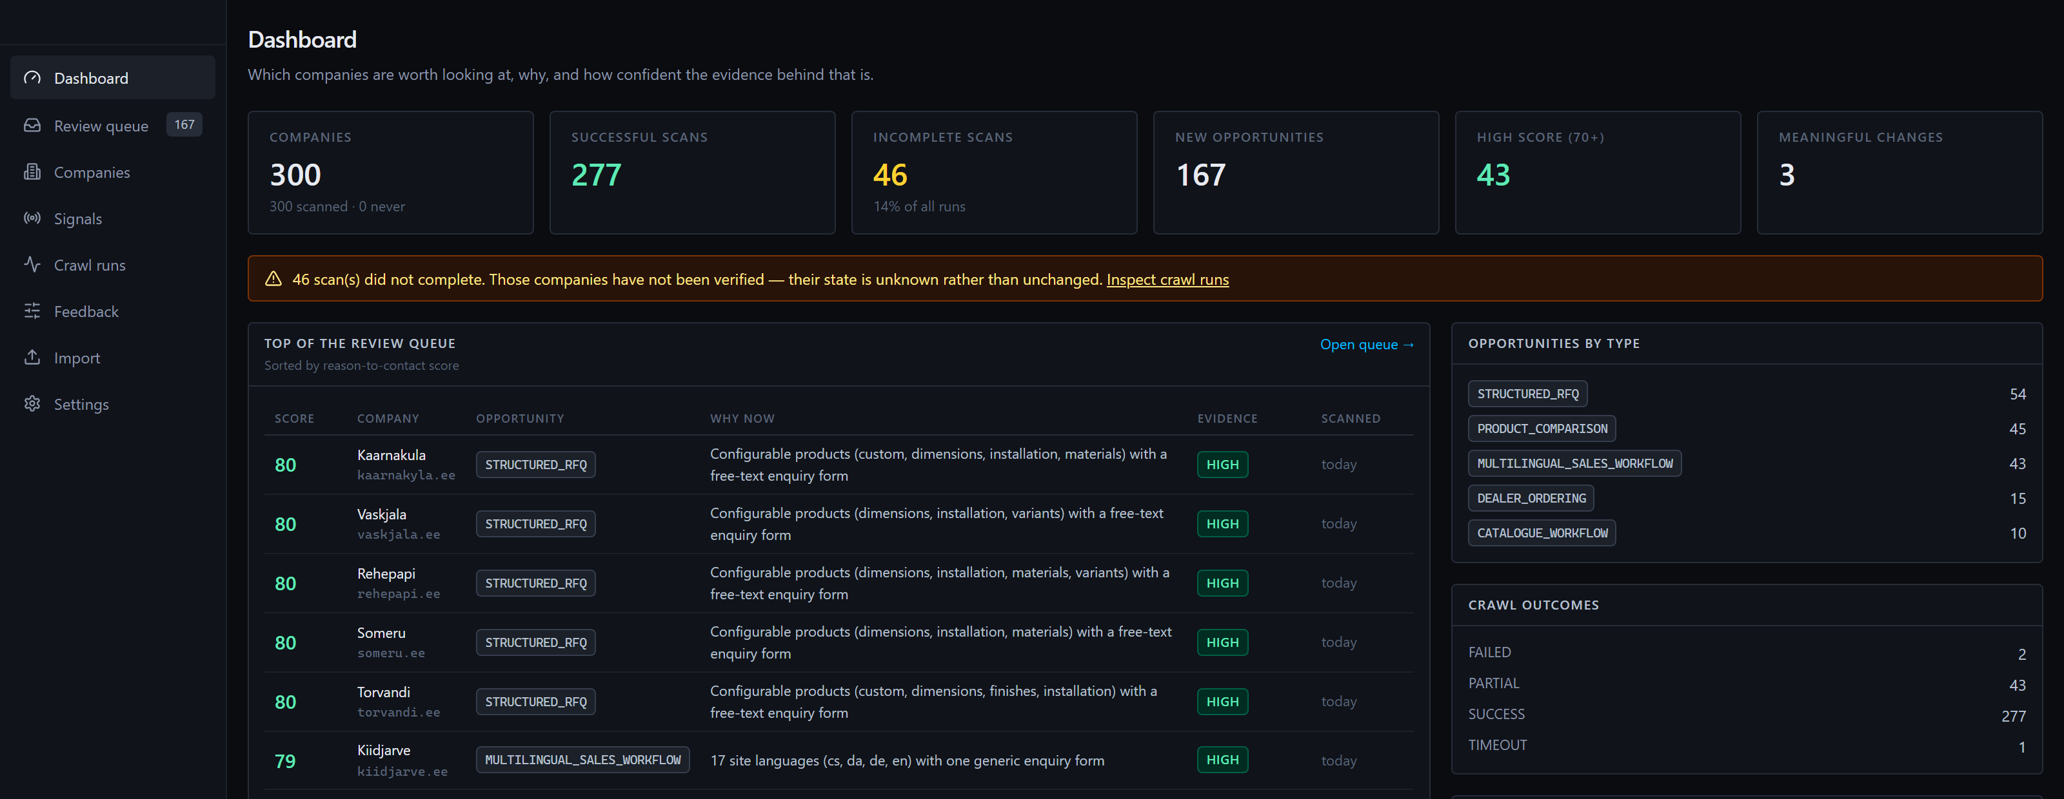Open the Kaarnakula company row

(839, 465)
